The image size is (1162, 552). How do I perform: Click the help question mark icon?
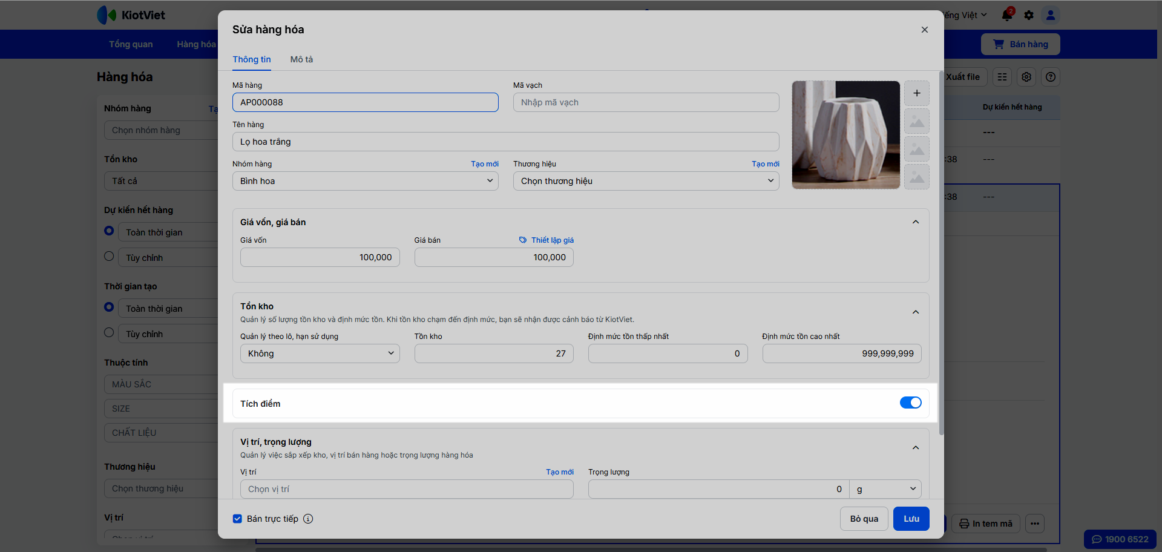pos(1051,77)
